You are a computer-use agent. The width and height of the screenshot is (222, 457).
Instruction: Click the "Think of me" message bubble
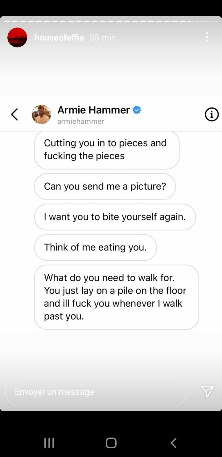coord(95,247)
